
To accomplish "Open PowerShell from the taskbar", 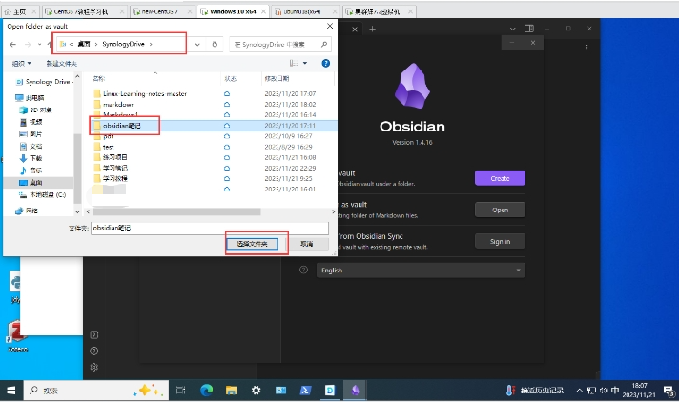I will pyautogui.click(x=305, y=391).
